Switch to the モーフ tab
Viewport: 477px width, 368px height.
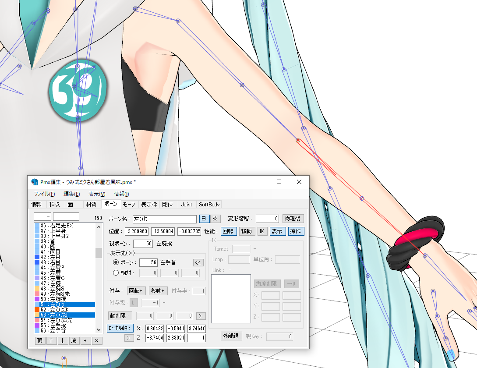[x=129, y=205]
